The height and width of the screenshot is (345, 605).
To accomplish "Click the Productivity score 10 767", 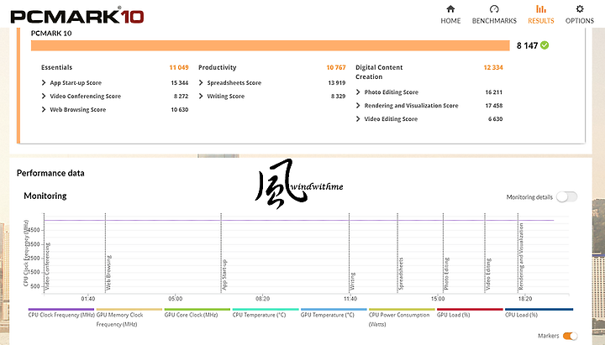I will pyautogui.click(x=336, y=67).
